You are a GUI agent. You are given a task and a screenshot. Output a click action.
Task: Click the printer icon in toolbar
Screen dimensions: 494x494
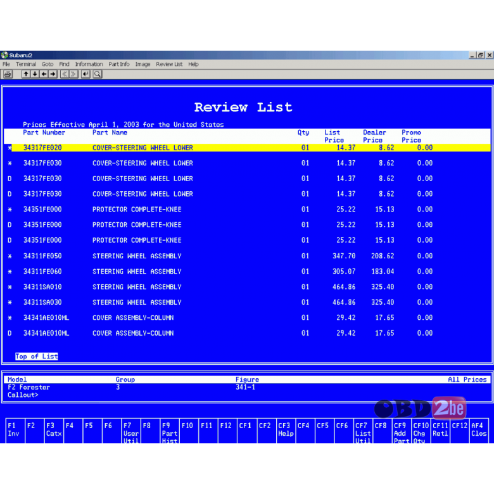point(8,74)
